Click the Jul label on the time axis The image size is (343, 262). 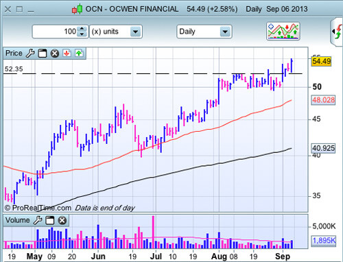pos(156,257)
